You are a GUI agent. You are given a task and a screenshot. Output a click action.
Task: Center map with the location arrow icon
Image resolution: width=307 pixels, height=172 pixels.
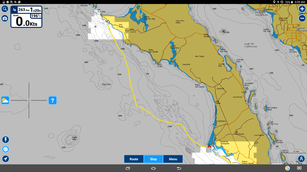[5, 159]
